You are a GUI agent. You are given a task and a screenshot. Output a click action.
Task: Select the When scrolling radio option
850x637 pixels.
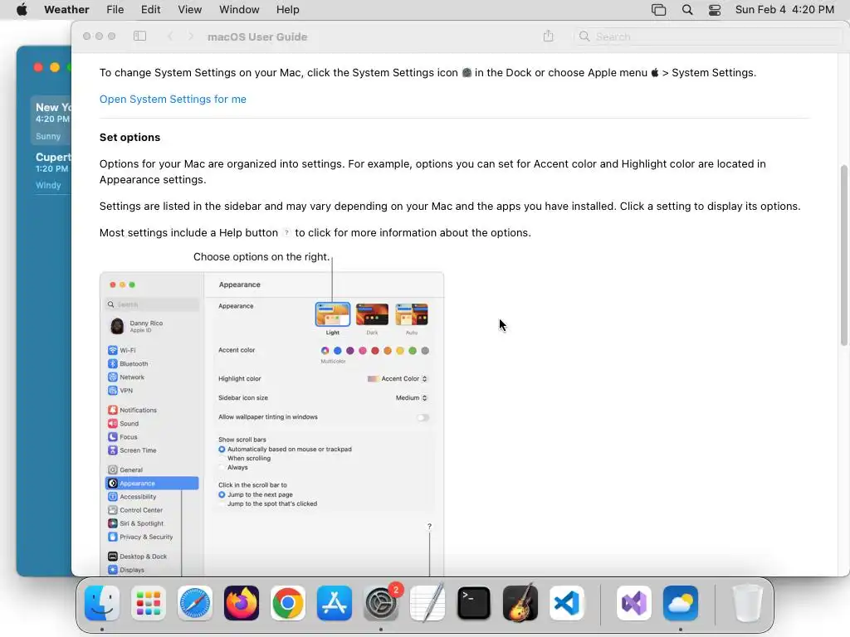[222, 458]
